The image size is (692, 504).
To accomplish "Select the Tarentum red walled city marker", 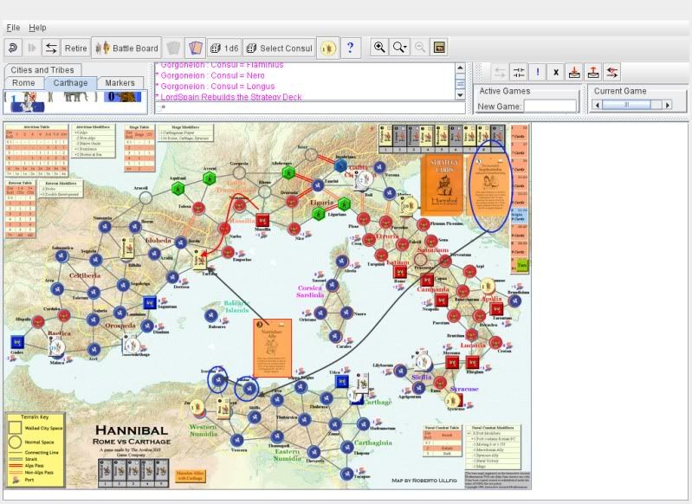I will pos(496,309).
